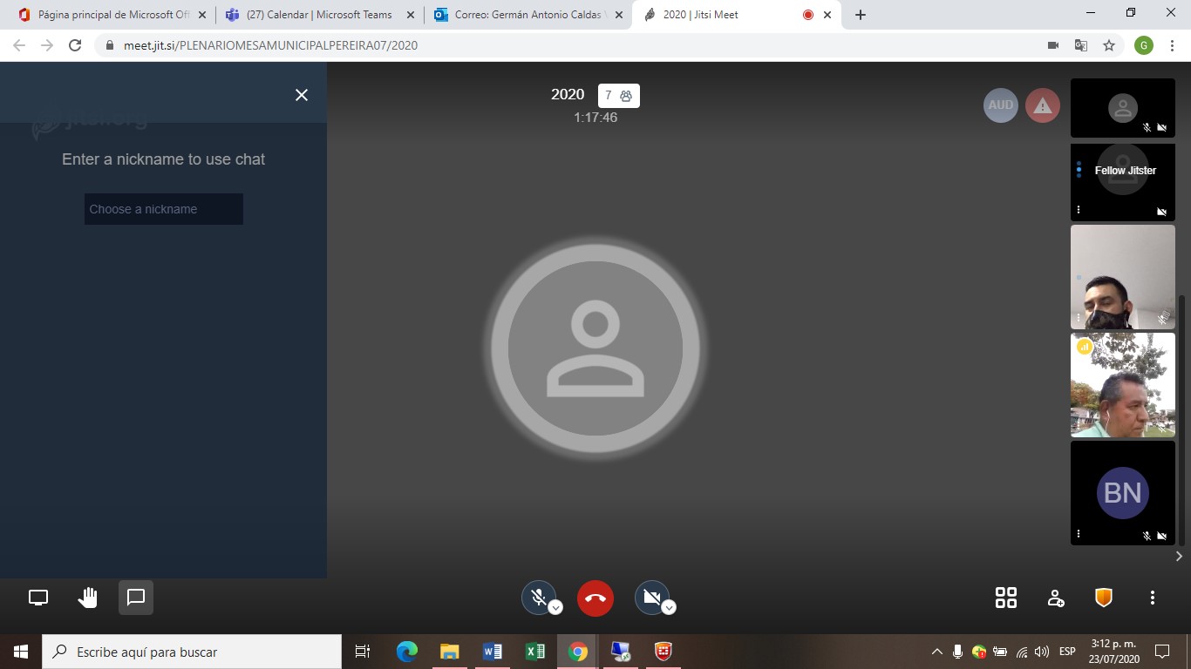Click the participant count button showing 7
Screen dimensions: 1191x669
(619, 96)
